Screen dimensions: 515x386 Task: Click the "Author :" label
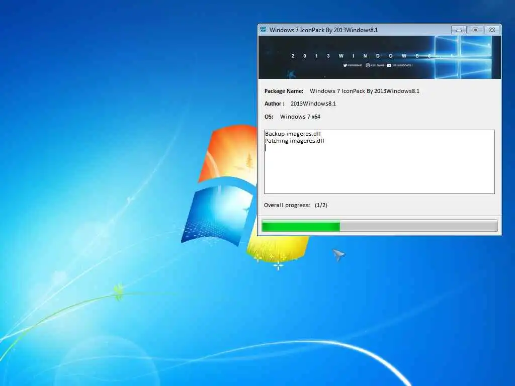[274, 104]
